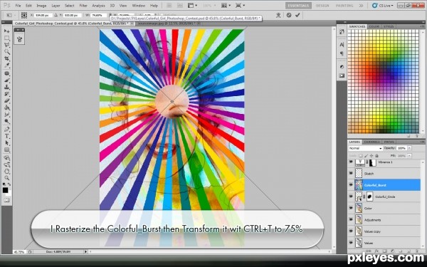Open the Filter menu
427x267 pixels.
(x=83, y=6)
